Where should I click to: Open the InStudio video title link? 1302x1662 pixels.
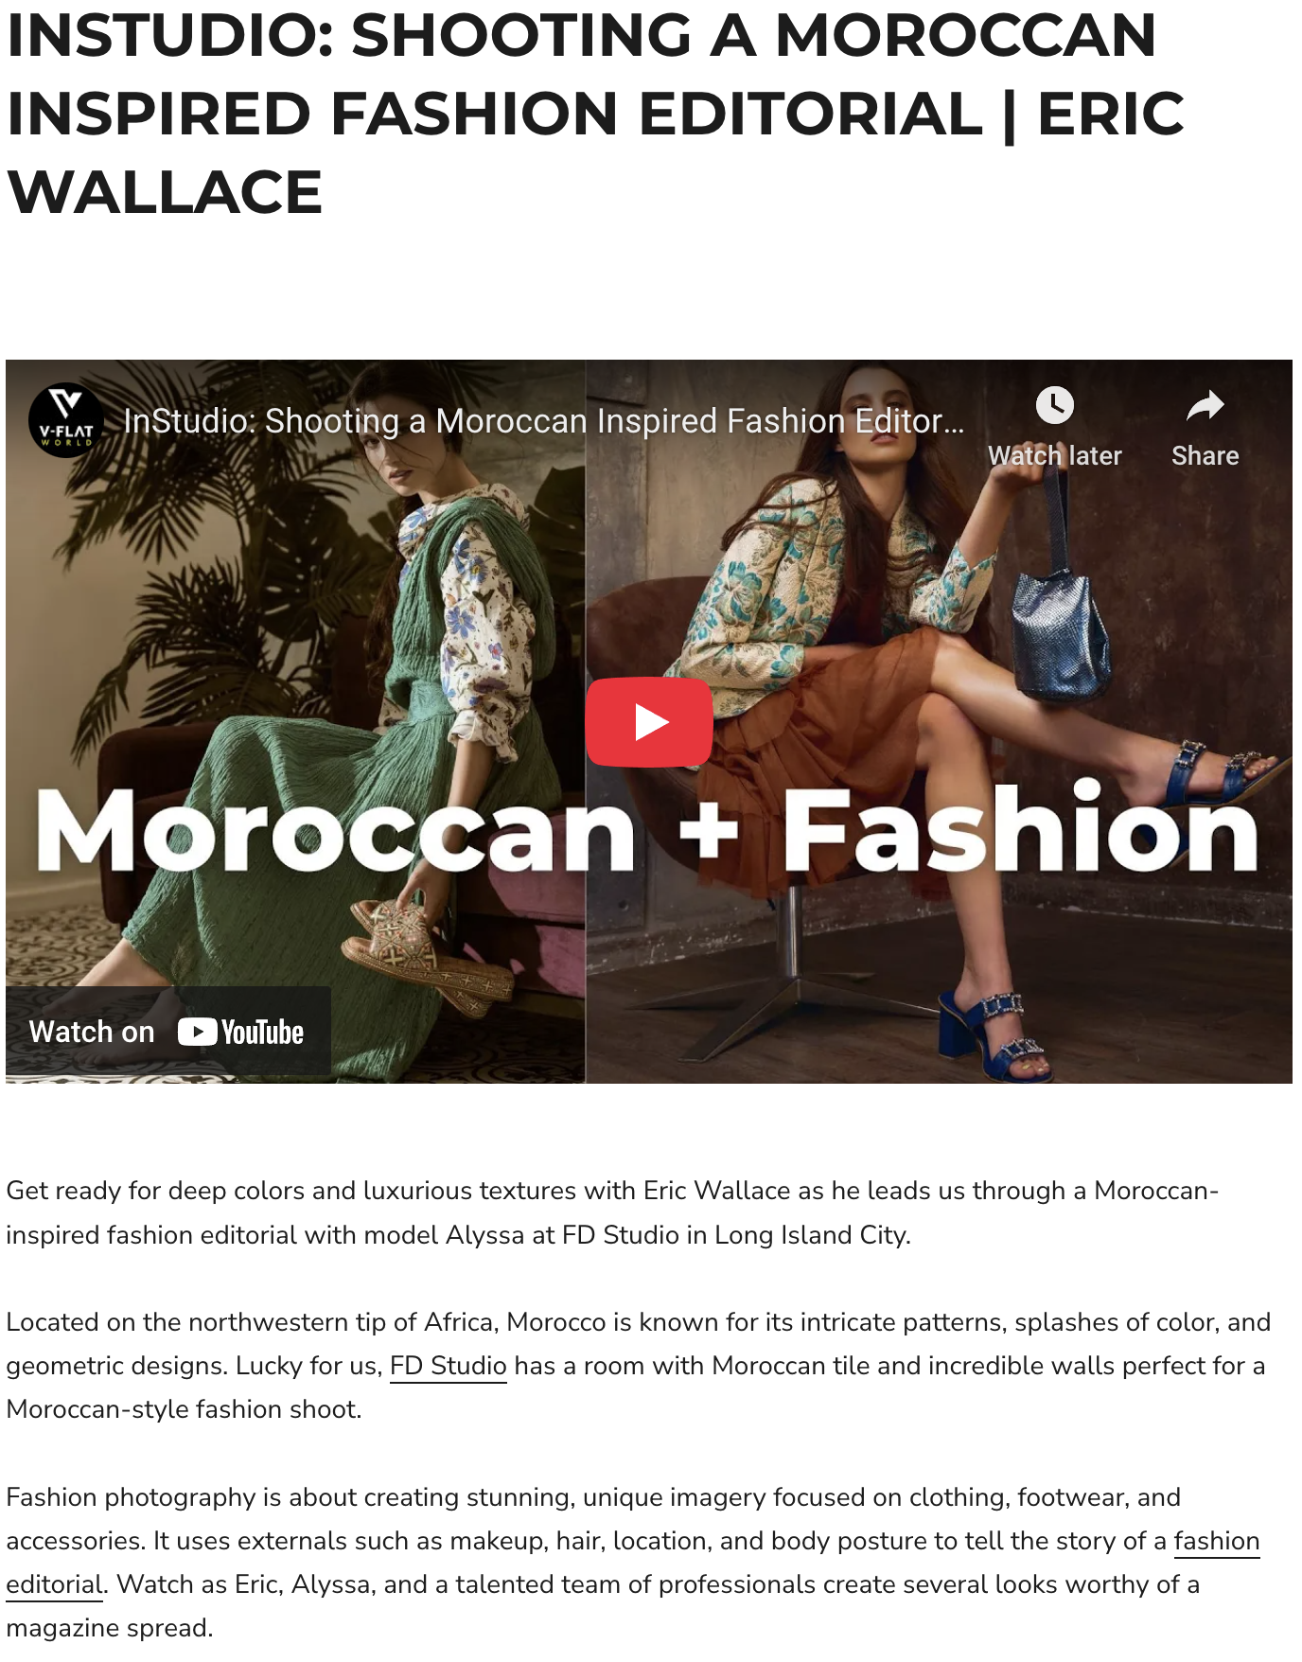[544, 421]
